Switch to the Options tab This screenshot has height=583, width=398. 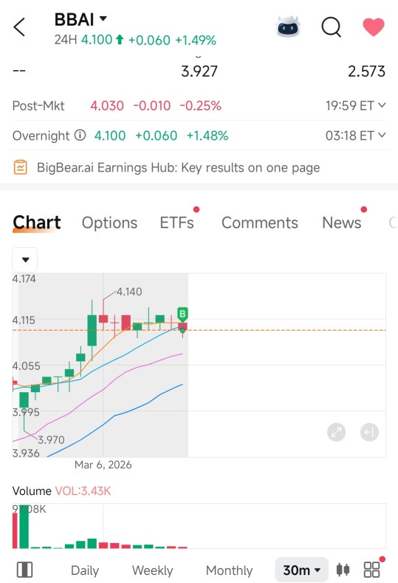(109, 223)
